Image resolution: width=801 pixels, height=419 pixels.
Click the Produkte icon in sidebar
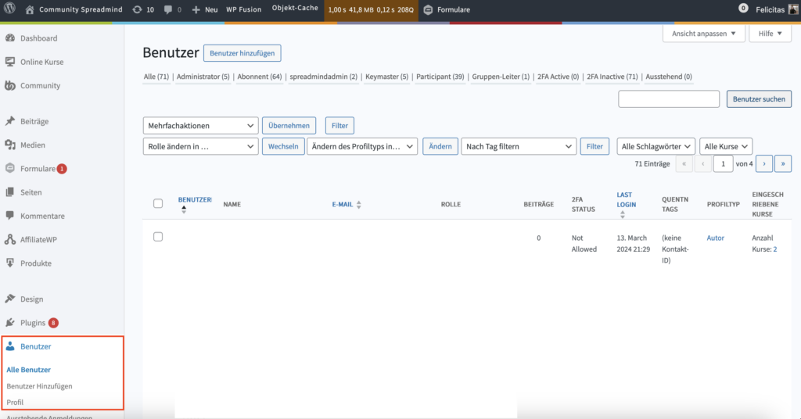pyautogui.click(x=10, y=263)
